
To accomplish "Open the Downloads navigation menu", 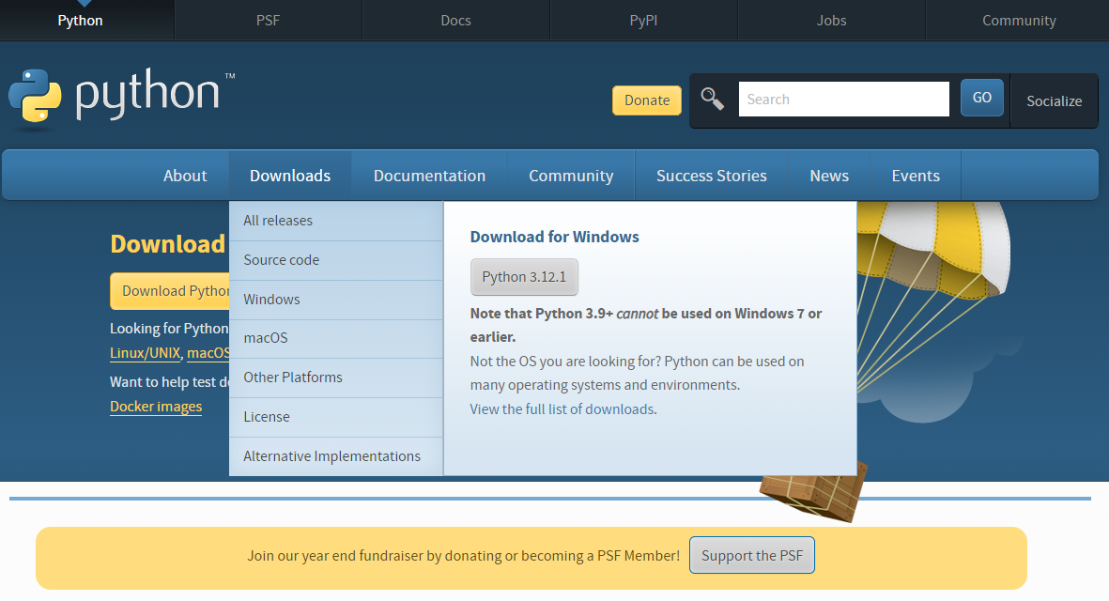I will pos(290,176).
